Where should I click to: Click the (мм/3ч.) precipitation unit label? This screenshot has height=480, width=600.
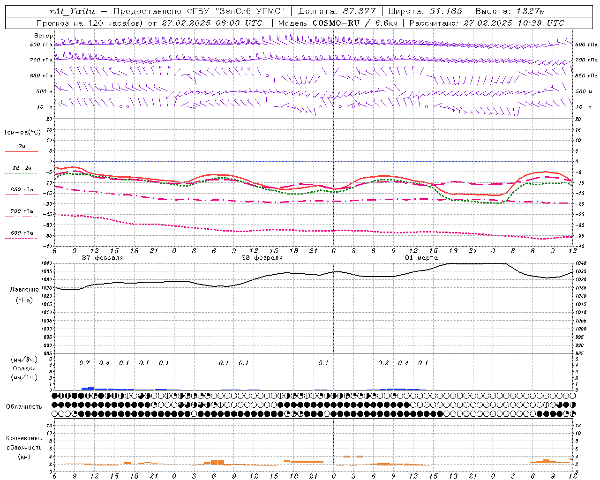24,360
